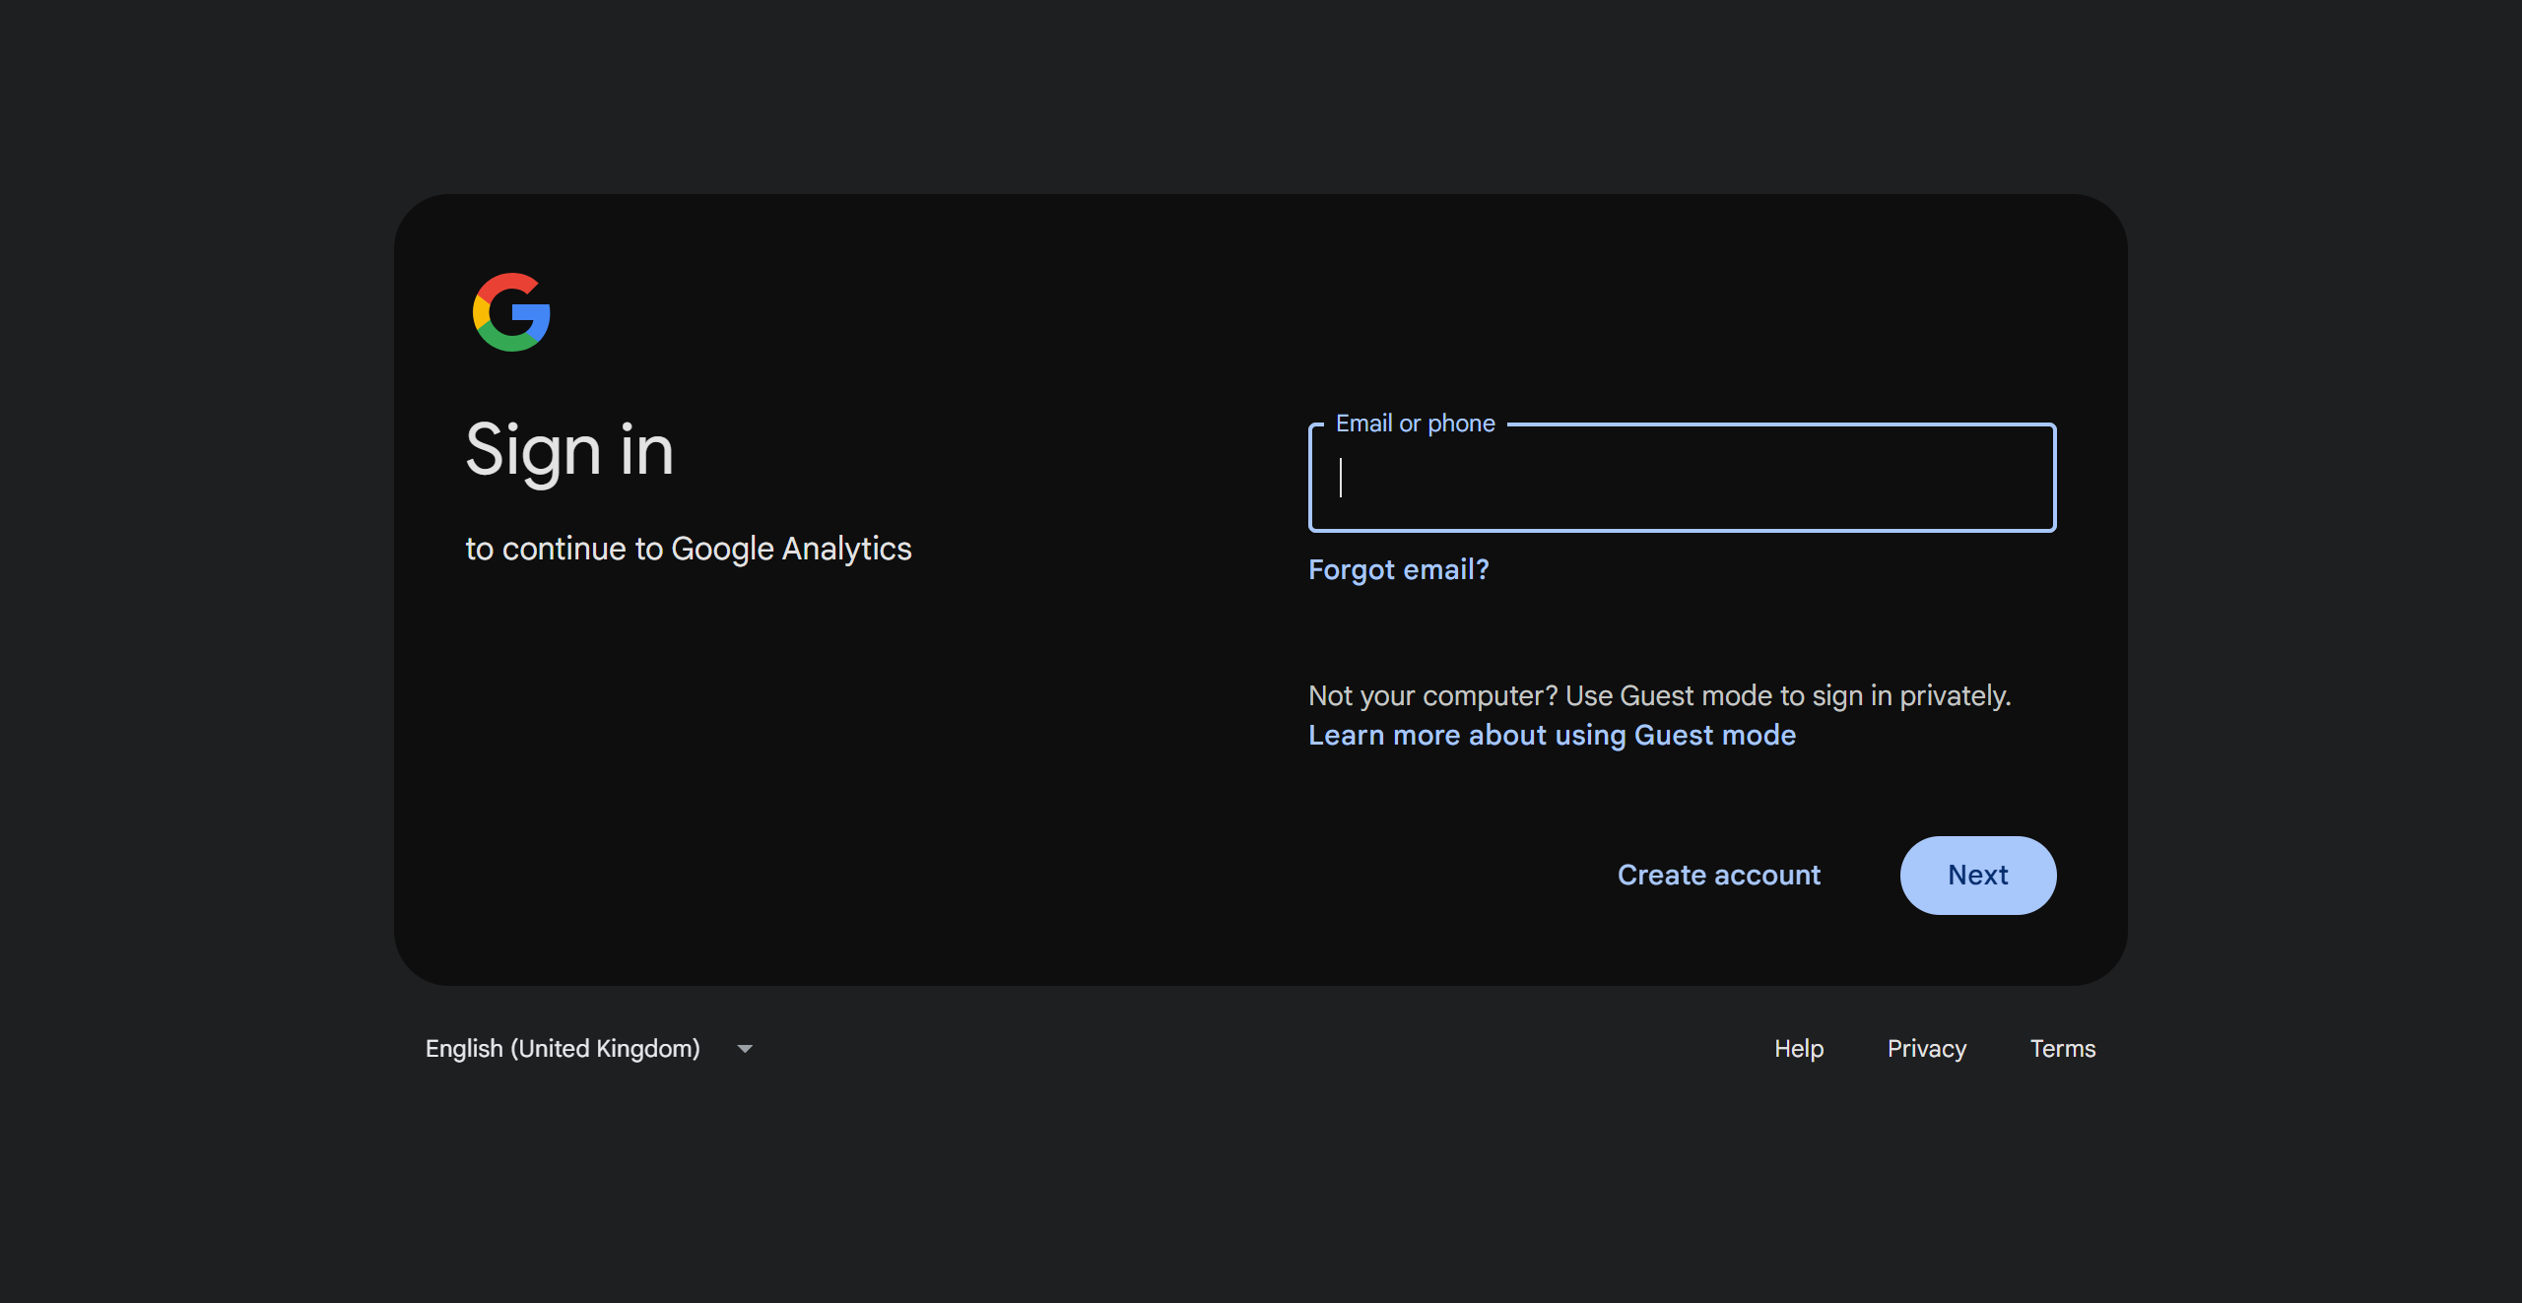
Task: Click the floating 'Email or phone' field label
Action: 1415,423
